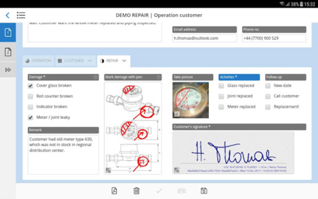Click the Activities header
This screenshot has width=318, height=199.
pos(239,77)
